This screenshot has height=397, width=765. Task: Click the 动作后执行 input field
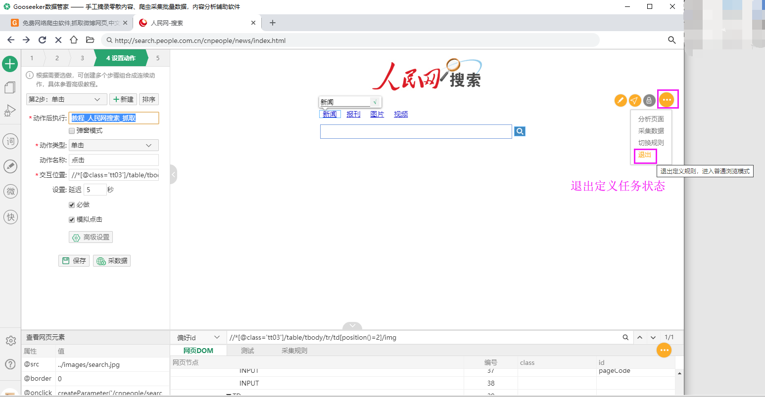coord(114,118)
